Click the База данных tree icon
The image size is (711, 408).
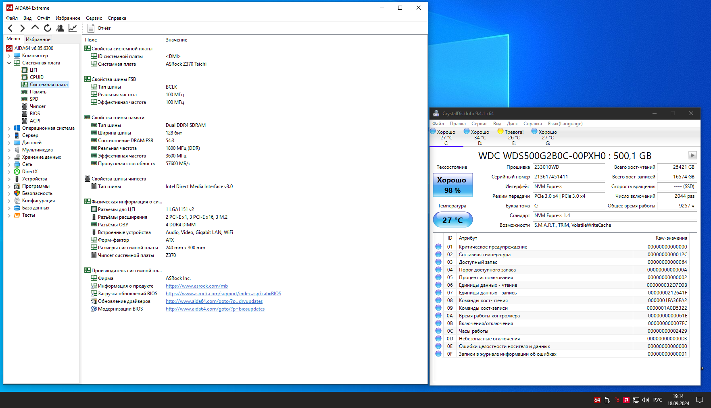(x=17, y=208)
